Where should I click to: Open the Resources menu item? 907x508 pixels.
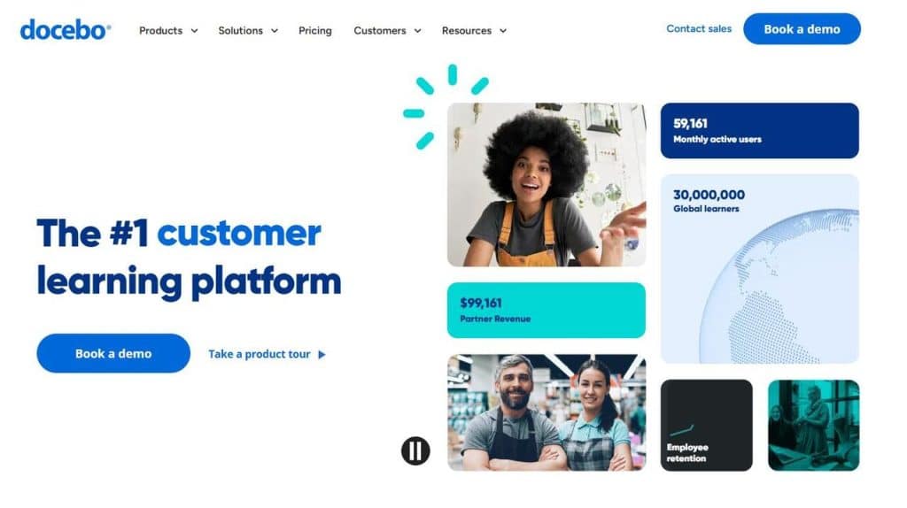pyautogui.click(x=467, y=31)
